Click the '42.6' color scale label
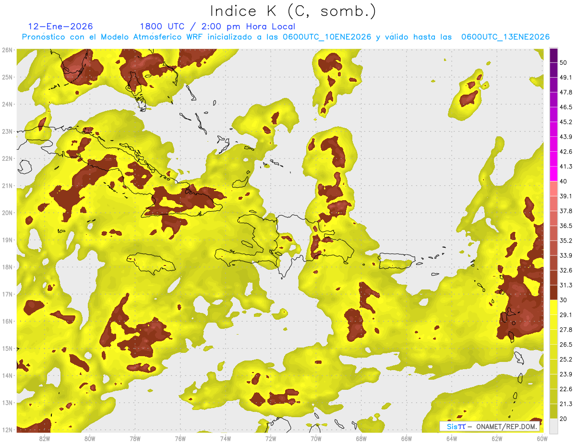The width and height of the screenshot is (576, 445). point(566,152)
